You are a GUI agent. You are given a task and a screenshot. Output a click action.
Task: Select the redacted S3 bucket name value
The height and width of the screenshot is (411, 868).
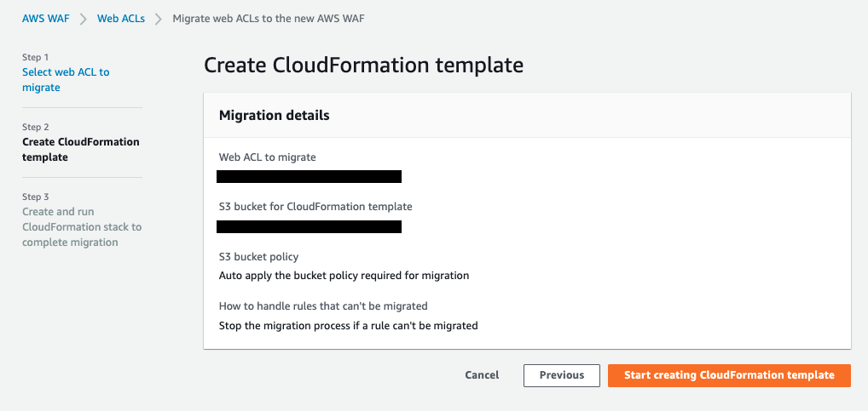coord(309,226)
